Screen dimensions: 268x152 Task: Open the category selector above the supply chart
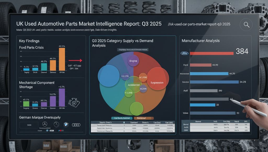pos(132,49)
